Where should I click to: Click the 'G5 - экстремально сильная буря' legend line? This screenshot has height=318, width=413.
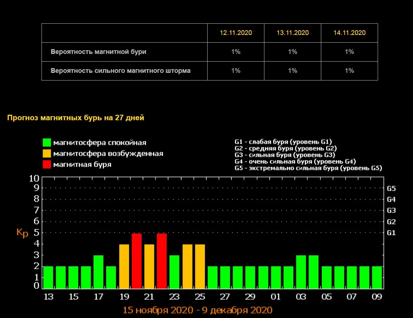pyautogui.click(x=308, y=168)
